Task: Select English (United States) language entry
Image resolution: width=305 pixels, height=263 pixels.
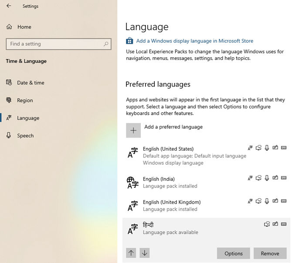Action: click(207, 156)
